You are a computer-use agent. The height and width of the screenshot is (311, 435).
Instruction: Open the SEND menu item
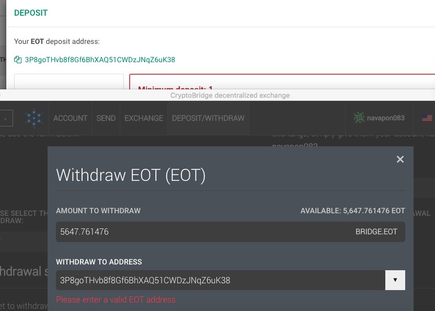pos(106,118)
